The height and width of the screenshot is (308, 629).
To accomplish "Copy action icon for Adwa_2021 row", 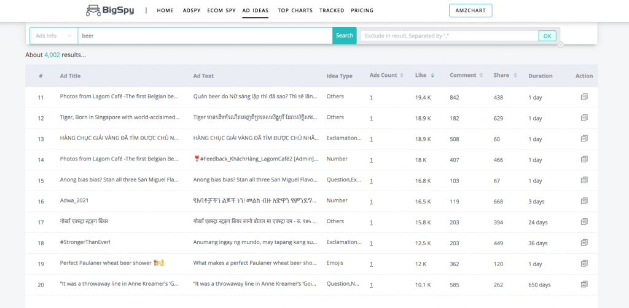I will pos(584,201).
